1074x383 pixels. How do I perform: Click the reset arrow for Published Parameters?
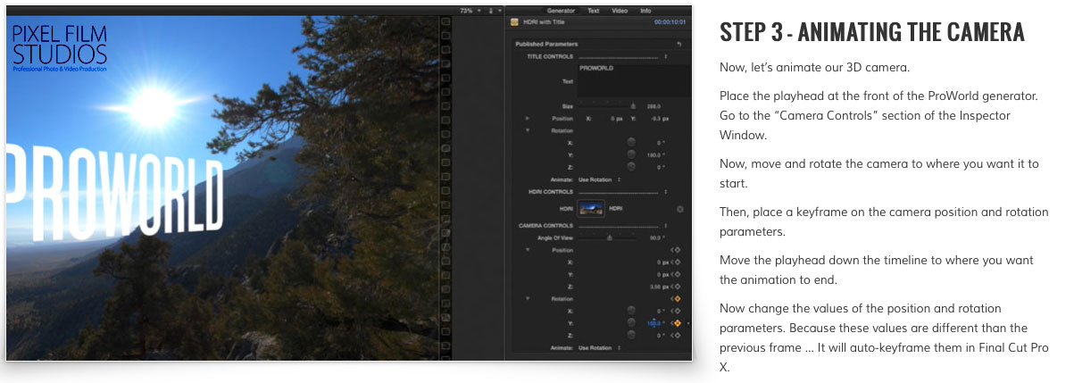click(x=679, y=44)
